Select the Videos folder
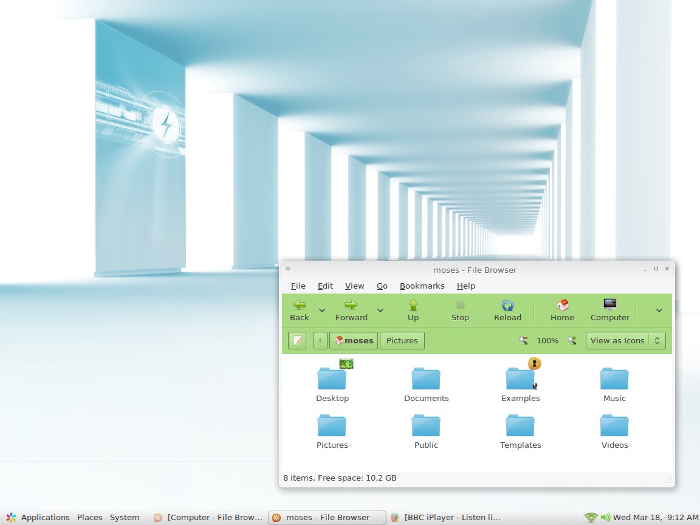 [614, 431]
